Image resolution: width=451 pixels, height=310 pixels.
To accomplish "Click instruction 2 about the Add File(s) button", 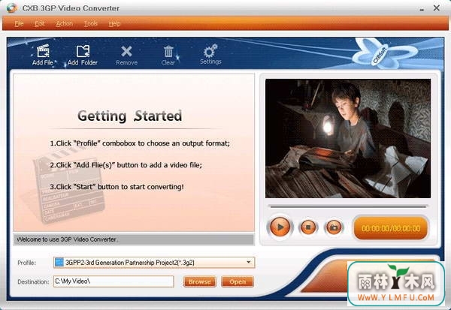I will 126,165.
